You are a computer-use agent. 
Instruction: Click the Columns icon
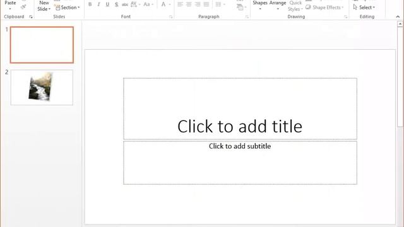218,4
